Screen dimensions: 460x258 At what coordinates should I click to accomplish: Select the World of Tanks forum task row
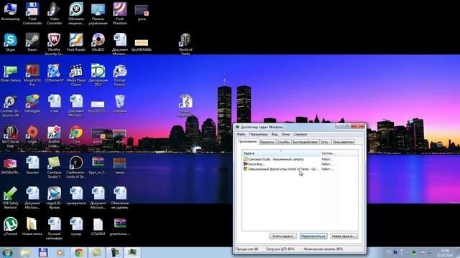click(300, 169)
